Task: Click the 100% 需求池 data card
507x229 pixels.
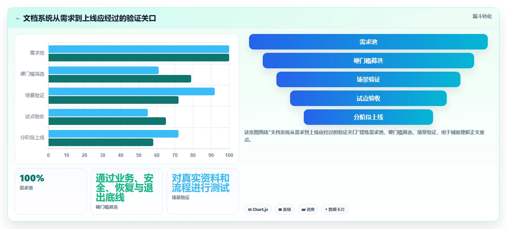Action: 51,191
